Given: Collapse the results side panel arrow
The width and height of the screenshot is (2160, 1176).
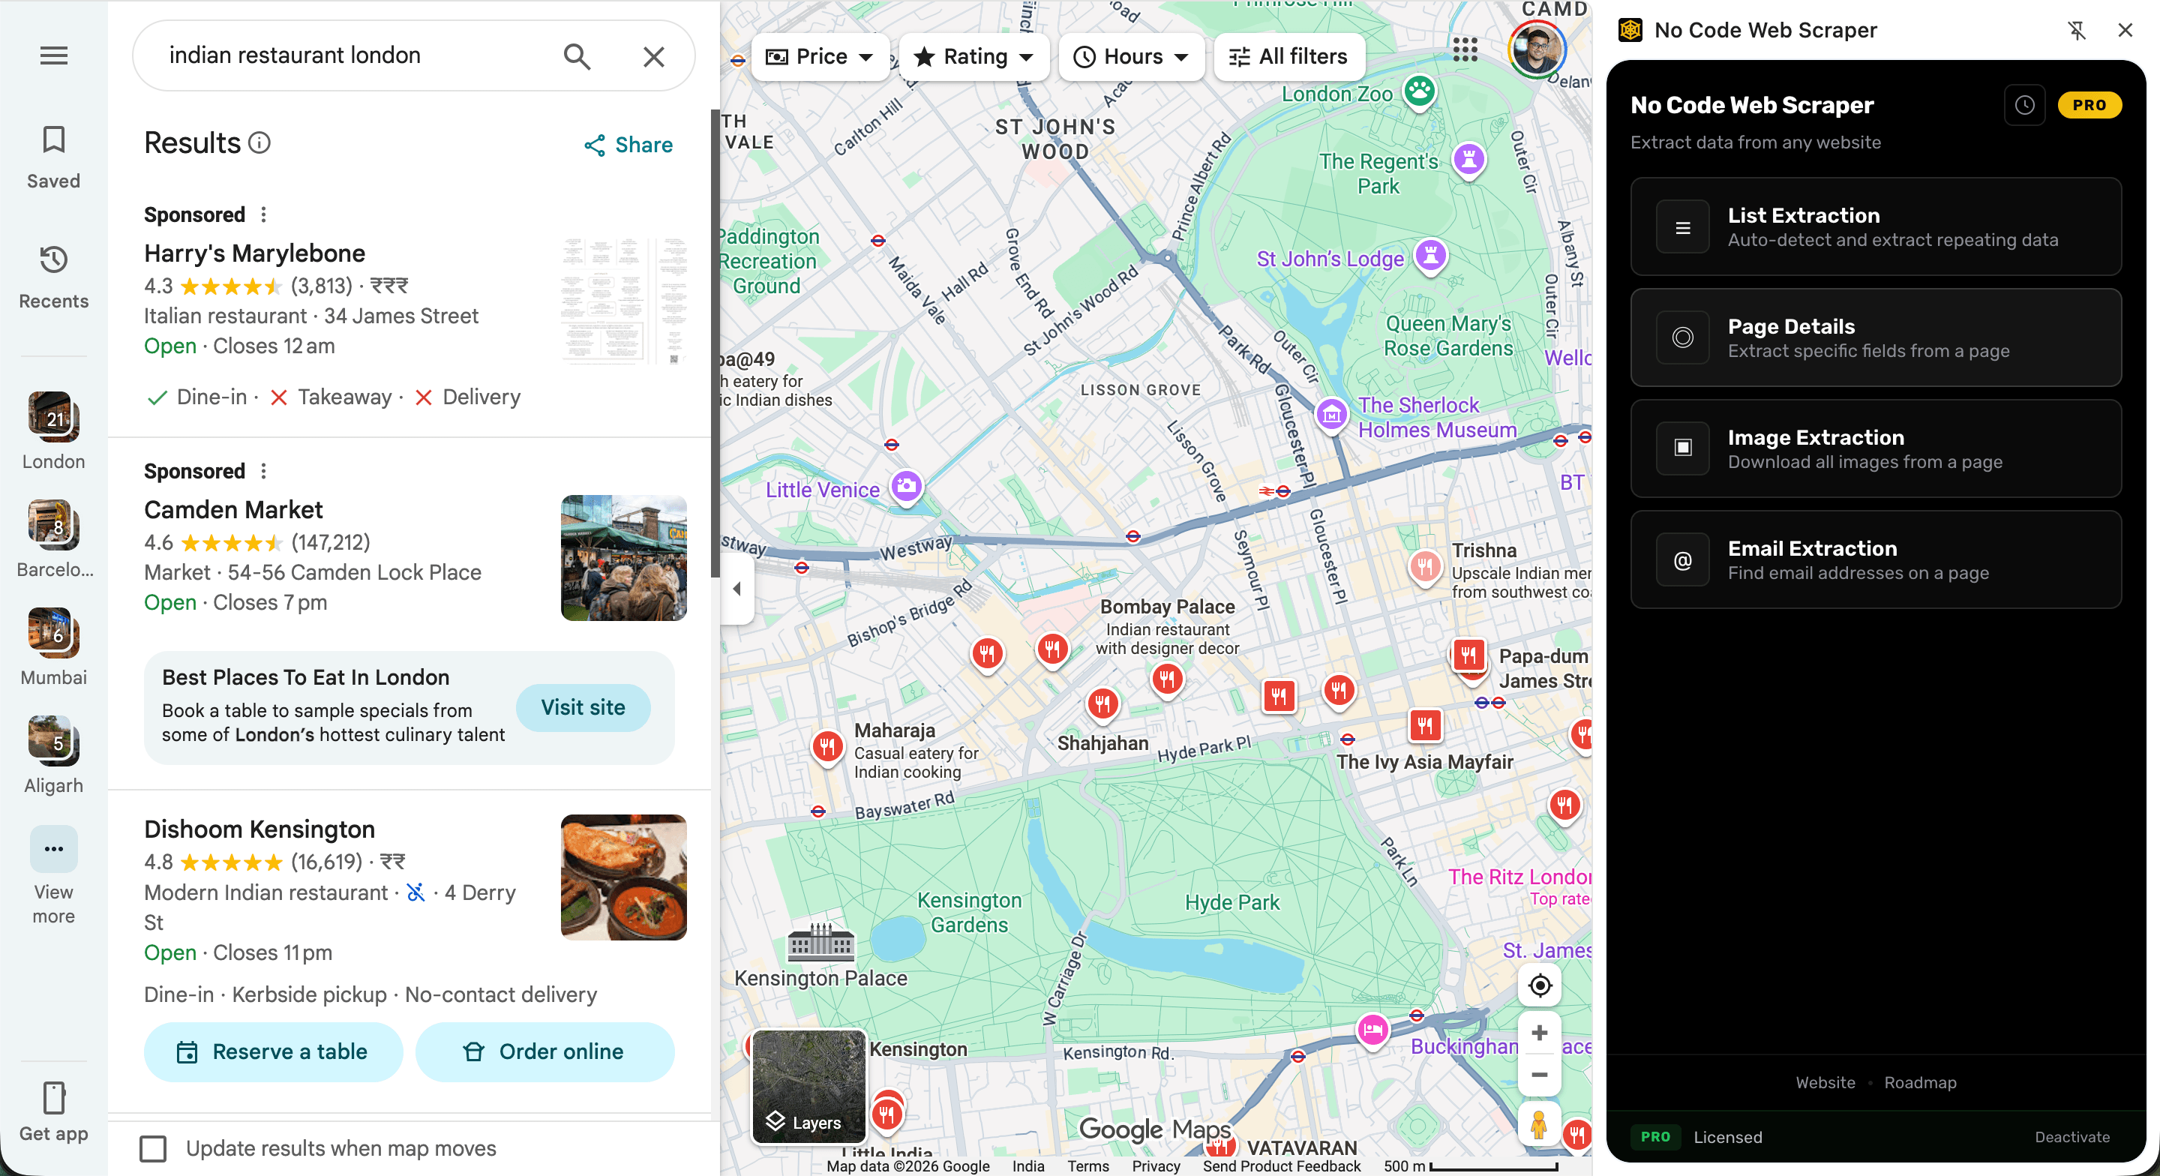Looking at the screenshot, I should pos(737,589).
